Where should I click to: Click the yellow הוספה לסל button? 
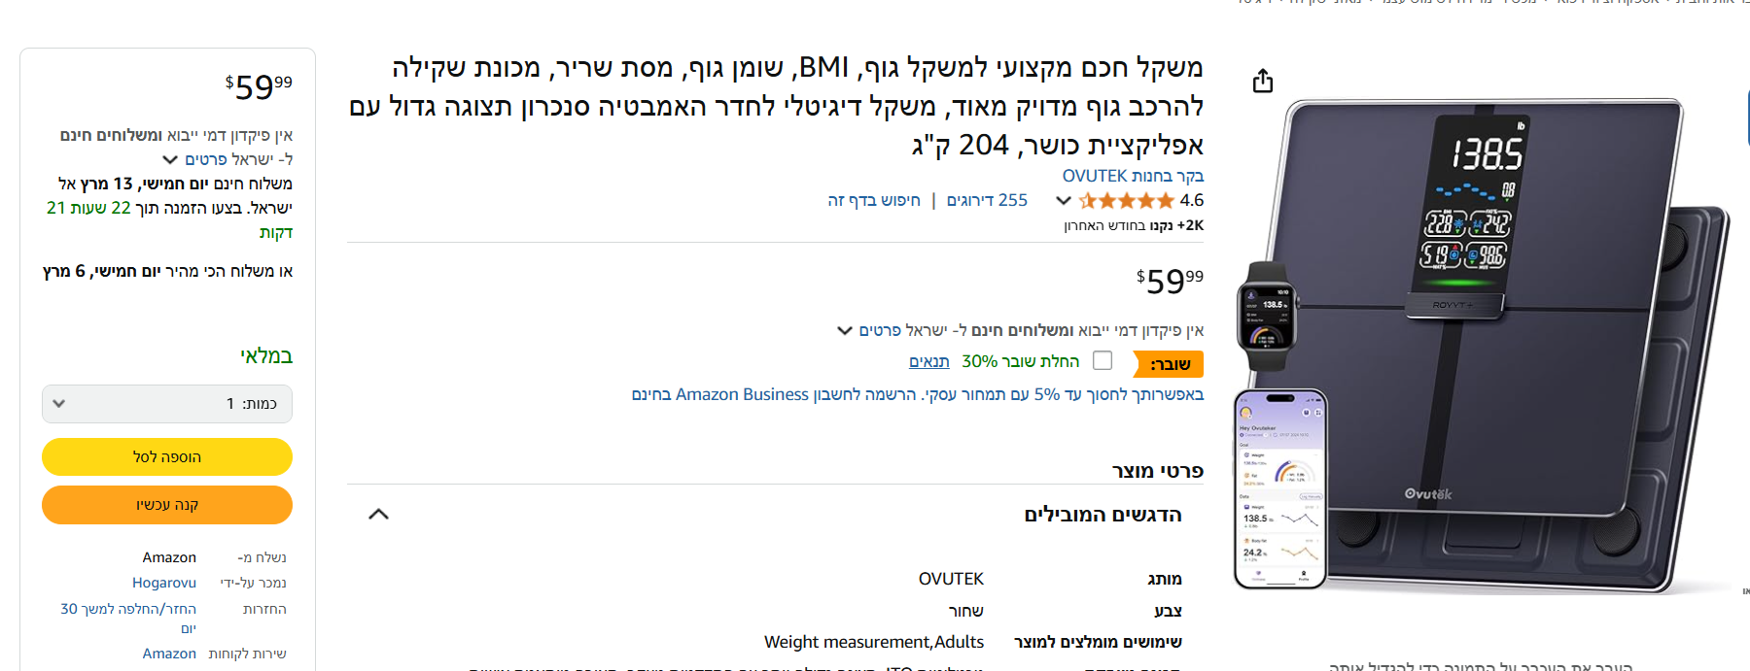tap(167, 457)
